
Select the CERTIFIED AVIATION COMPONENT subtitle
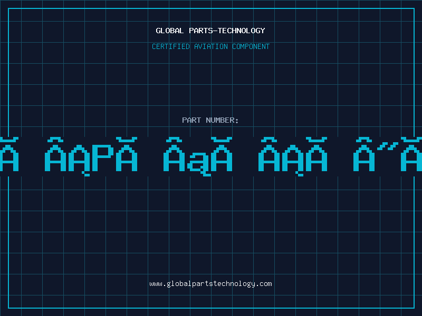(210, 46)
